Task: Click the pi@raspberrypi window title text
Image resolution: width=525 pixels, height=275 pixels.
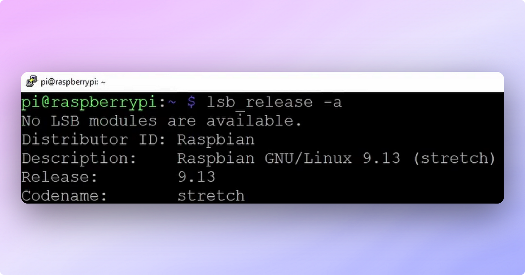Action: click(73, 82)
